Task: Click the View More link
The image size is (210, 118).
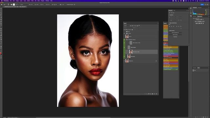Action: click(x=175, y=37)
